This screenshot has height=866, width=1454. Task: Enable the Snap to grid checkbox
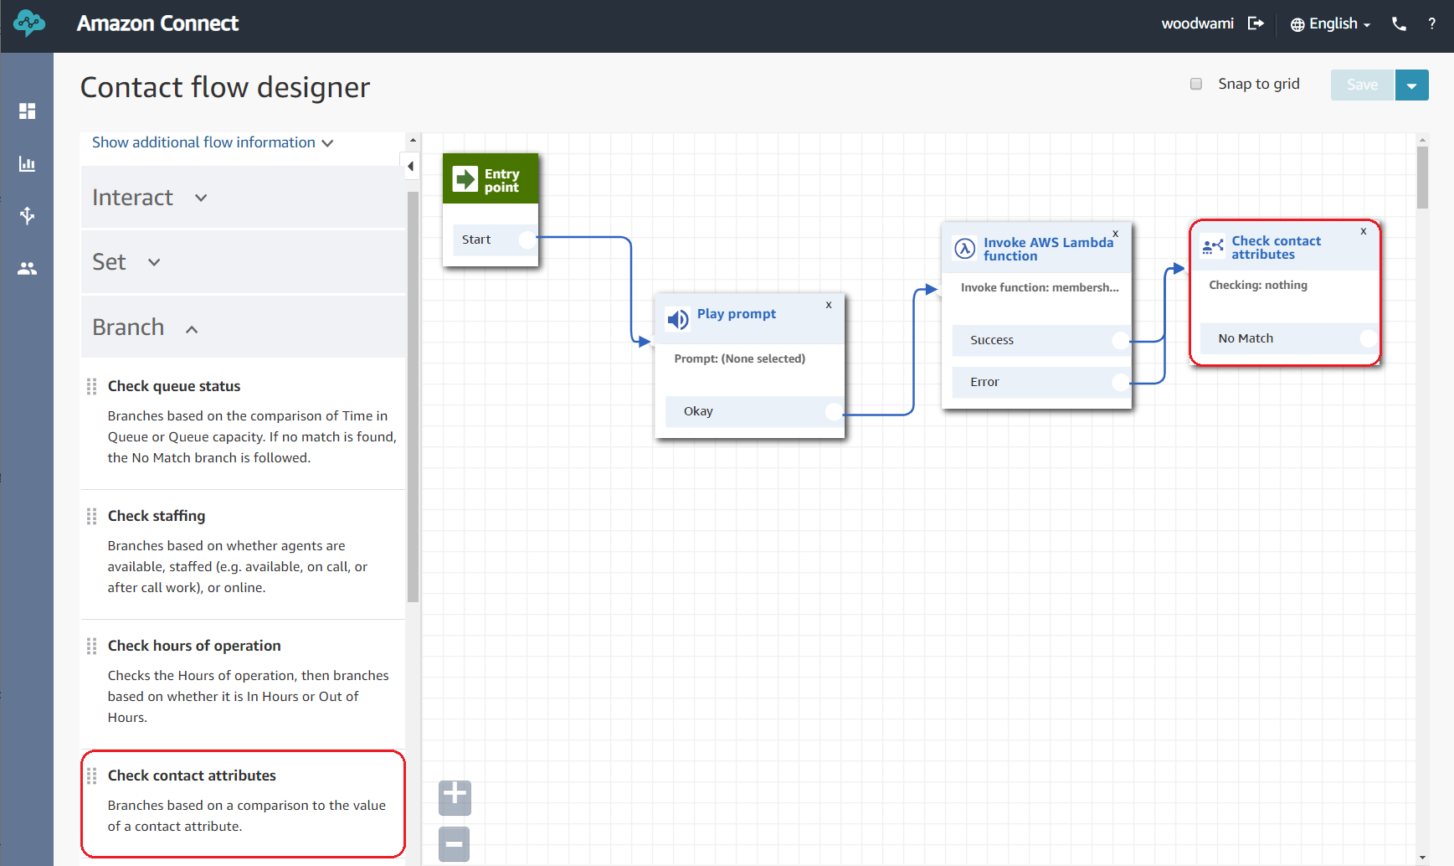[x=1196, y=84]
